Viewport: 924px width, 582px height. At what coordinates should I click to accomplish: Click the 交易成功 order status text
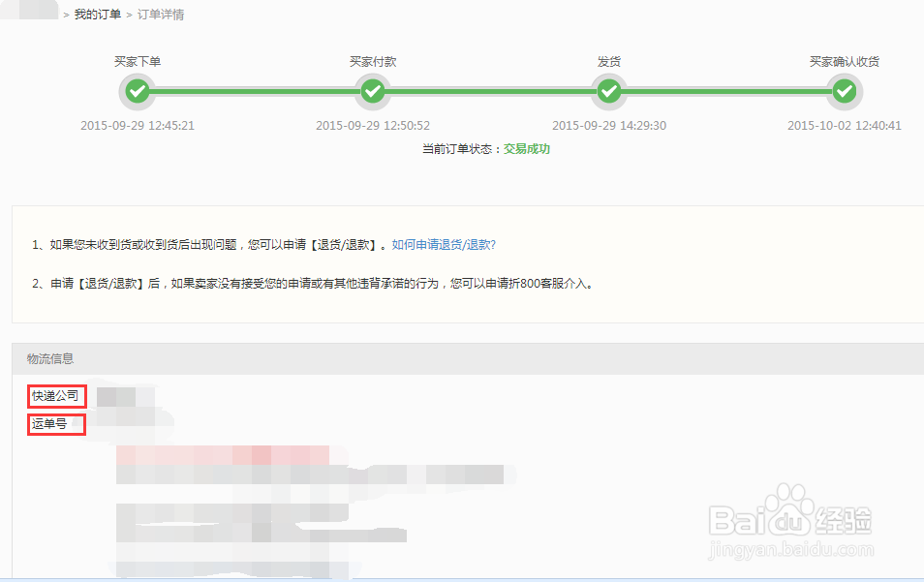click(526, 149)
